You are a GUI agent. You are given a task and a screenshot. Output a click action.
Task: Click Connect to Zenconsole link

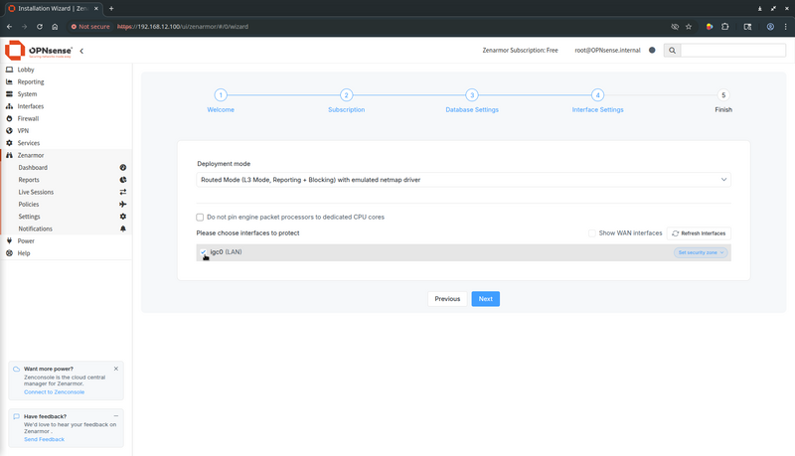coord(55,392)
